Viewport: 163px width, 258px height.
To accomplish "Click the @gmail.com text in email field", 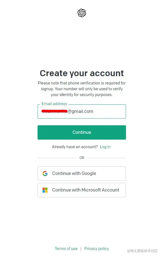I will click(80, 111).
